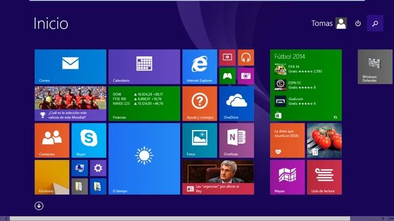Open the Correo mail tile
Image resolution: width=394 pixels, height=221 pixels.
[x=70, y=67]
